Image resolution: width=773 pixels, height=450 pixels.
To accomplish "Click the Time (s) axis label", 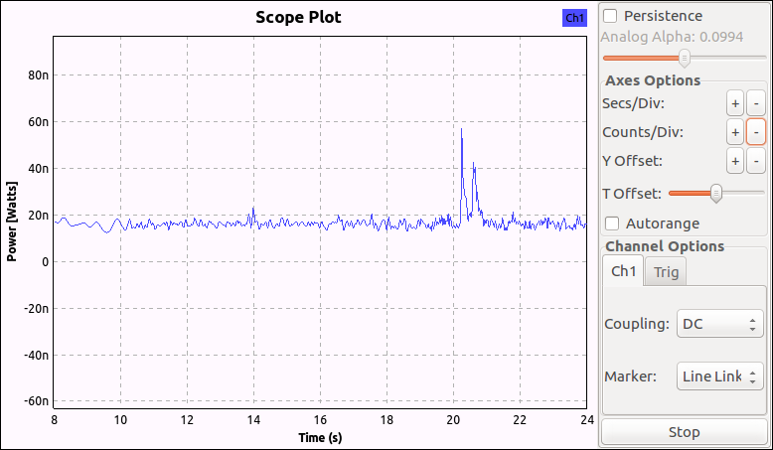I will pos(320,437).
